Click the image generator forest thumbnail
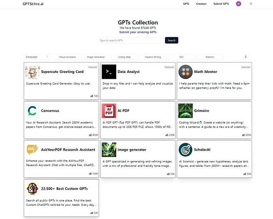Viewport: 273px width, 219px height. (109, 150)
